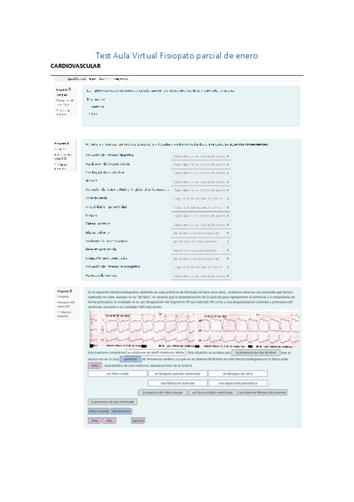Pick the 'una taquicardia paroxística' choice
Viewport: 354px width, 502px height.
(x=238, y=383)
